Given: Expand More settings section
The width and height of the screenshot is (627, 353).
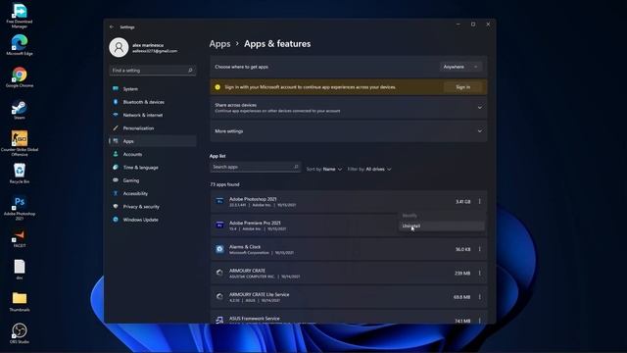Looking at the screenshot, I should (x=349, y=130).
